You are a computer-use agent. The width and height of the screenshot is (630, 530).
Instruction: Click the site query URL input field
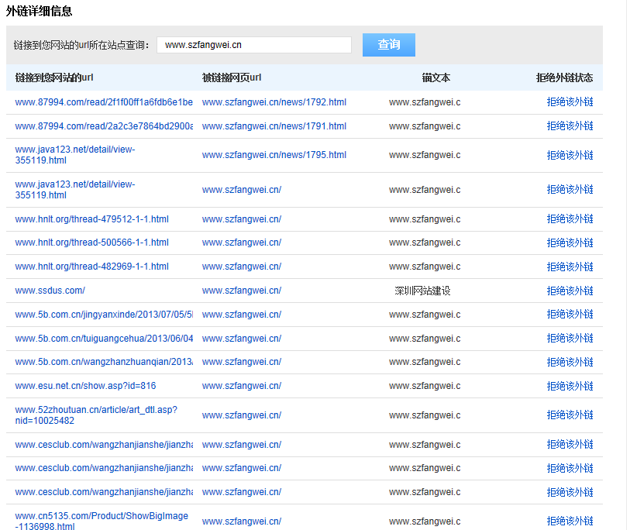[253, 45]
